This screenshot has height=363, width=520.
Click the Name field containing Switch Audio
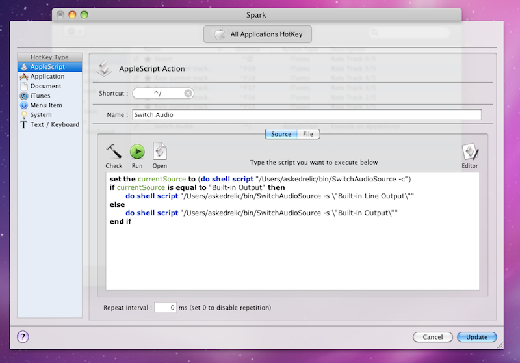pyautogui.click(x=305, y=115)
